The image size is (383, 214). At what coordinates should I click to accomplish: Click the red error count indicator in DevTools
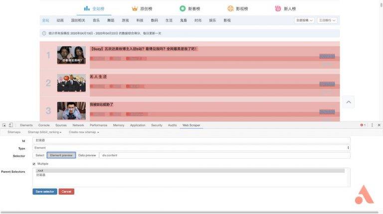click(x=363, y=125)
